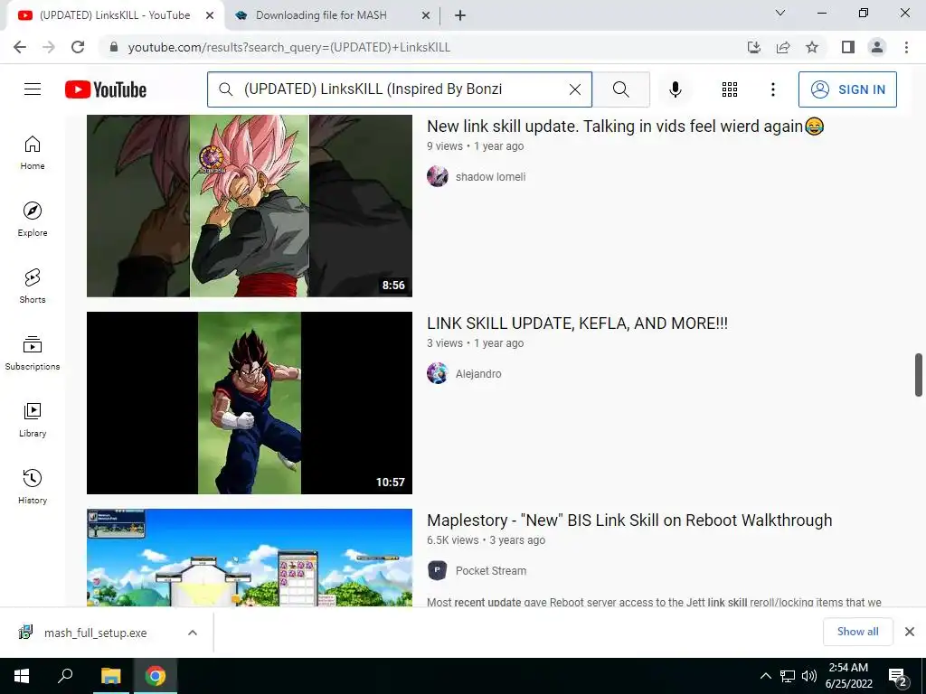
Task: Open the New link skill update video title
Action: [x=626, y=127]
